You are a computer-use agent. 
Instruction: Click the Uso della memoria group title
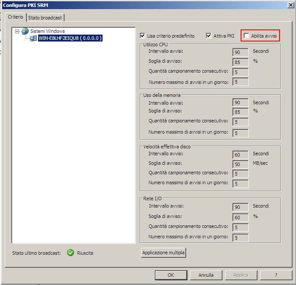point(162,95)
